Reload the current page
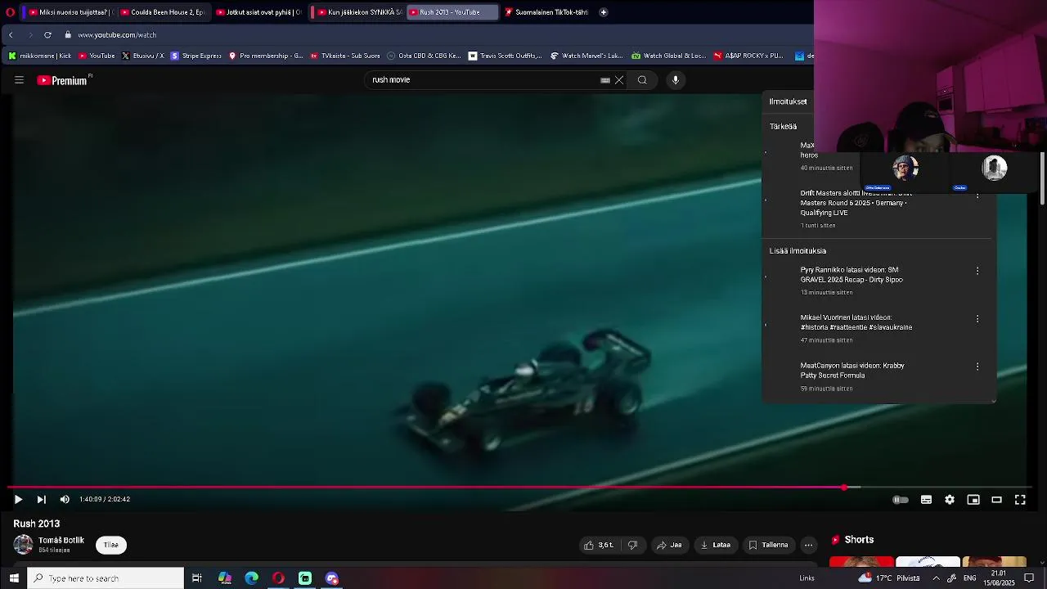The image size is (1047, 589). 47,35
